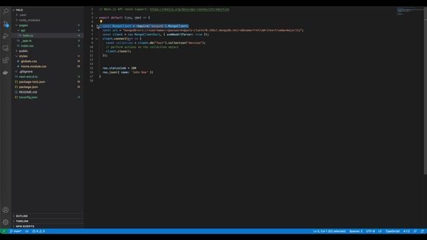Expand the .next folder
The image size is (427, 240).
tap(47, 15)
